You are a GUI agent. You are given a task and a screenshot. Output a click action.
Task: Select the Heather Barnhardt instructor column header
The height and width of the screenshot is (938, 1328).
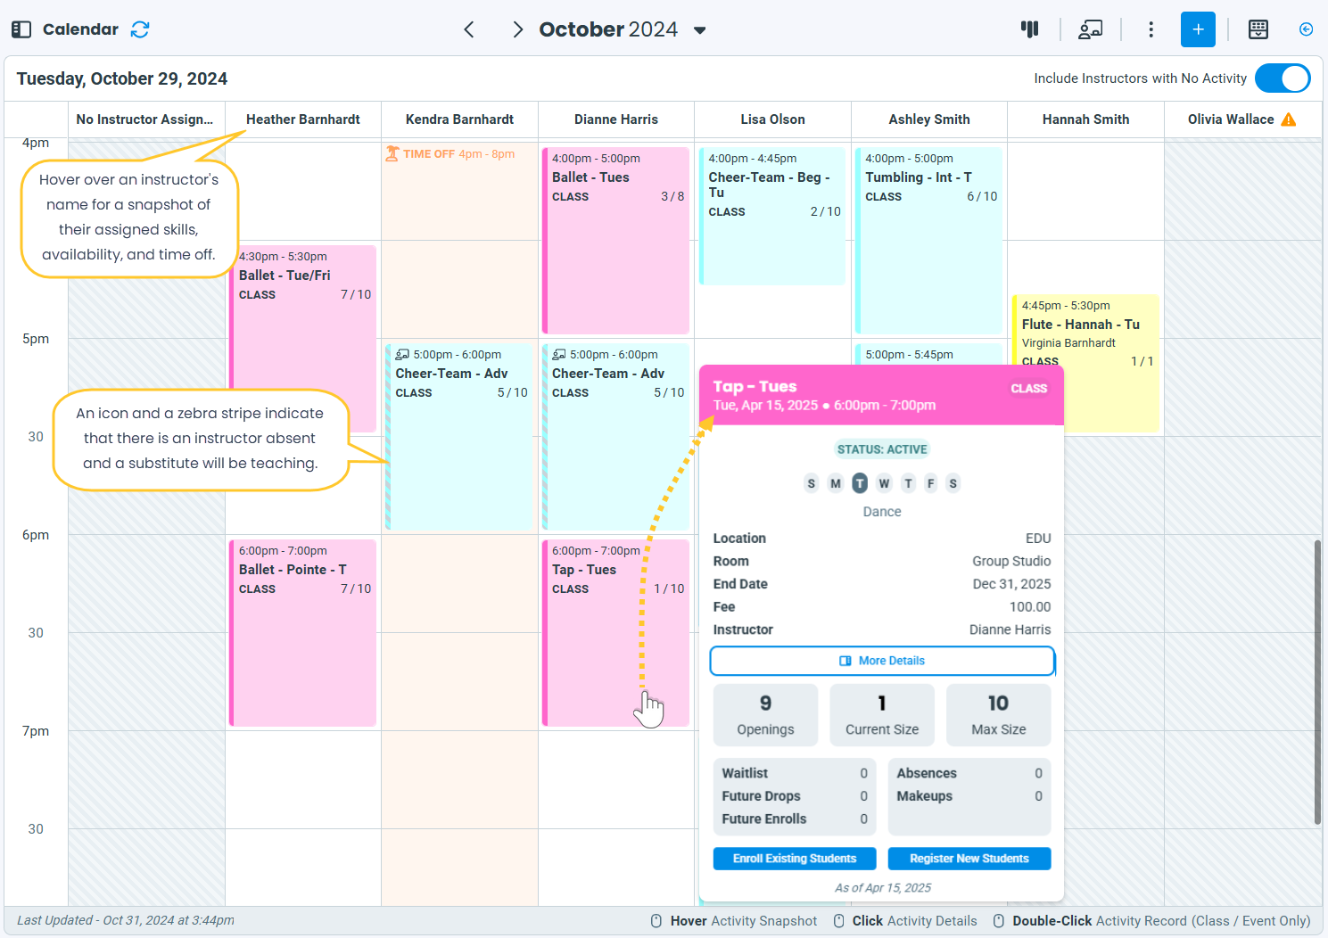pos(303,119)
